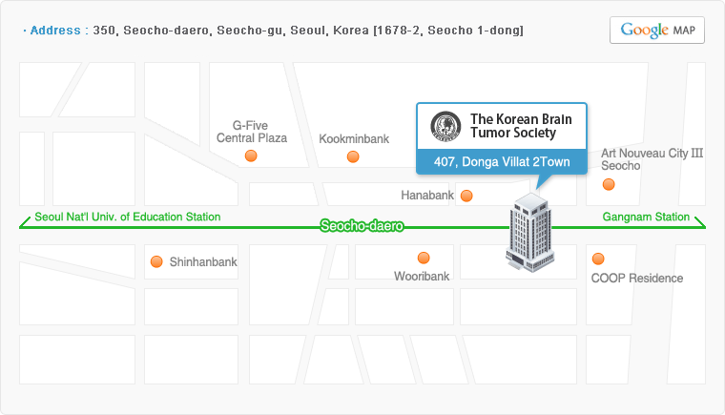This screenshot has height=415, width=725.
Task: Click the 'G-Five Central Plaza' label
Action: 252,132
